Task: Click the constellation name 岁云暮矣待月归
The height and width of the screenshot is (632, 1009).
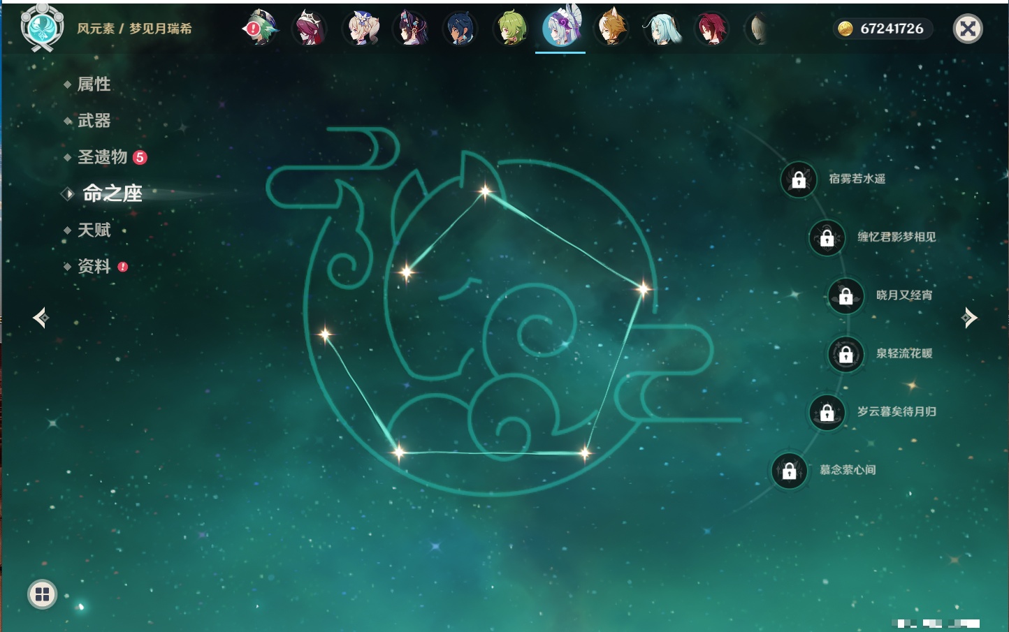Action: pos(897,411)
